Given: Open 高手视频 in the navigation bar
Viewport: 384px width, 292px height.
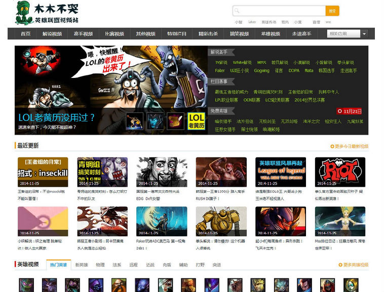Looking at the screenshot, I should (x=83, y=34).
